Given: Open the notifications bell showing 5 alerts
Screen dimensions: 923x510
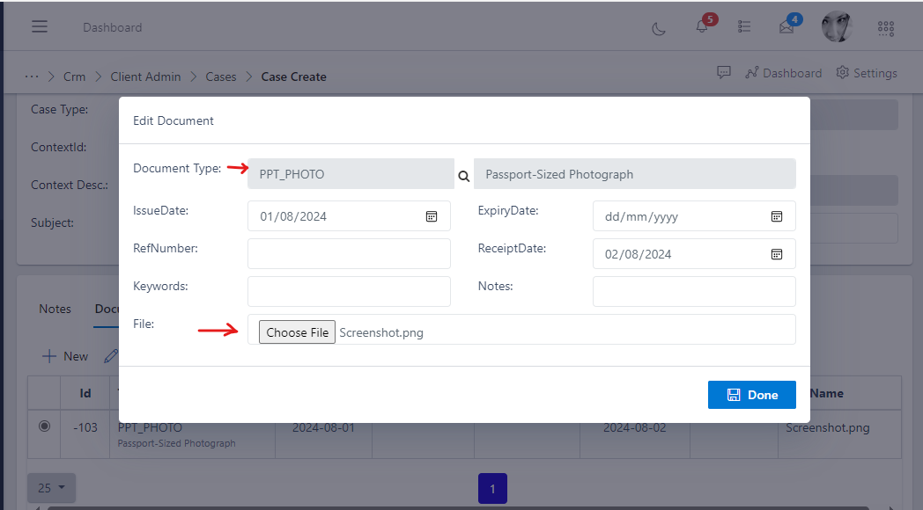Looking at the screenshot, I should 700,27.
